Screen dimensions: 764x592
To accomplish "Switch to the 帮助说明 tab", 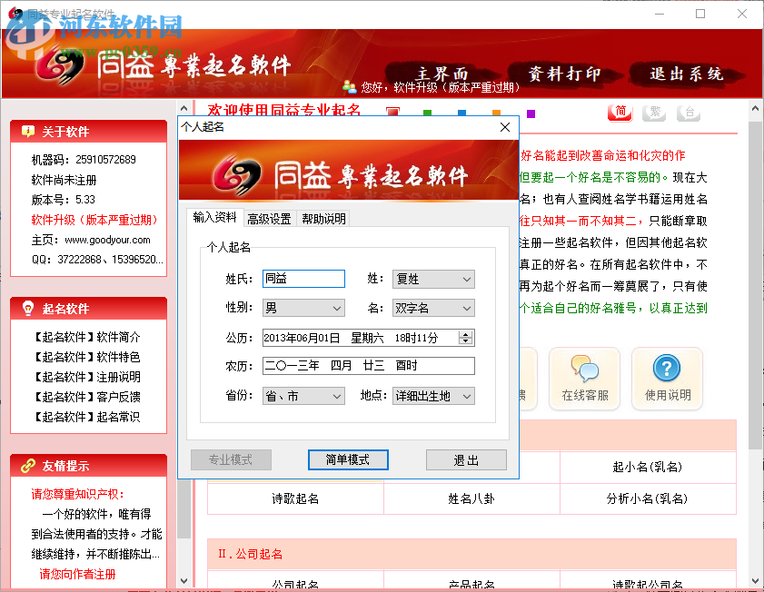I will 322,218.
